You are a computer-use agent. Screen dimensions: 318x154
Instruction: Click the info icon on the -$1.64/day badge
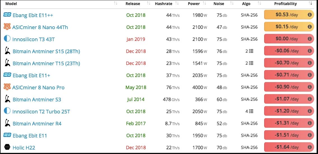click(x=310, y=147)
